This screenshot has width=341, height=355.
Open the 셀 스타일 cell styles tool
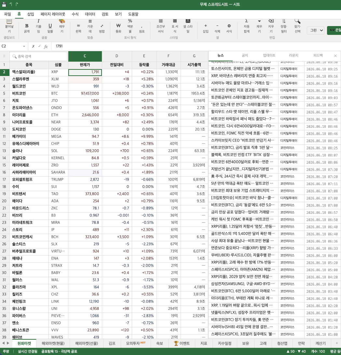(x=188, y=26)
